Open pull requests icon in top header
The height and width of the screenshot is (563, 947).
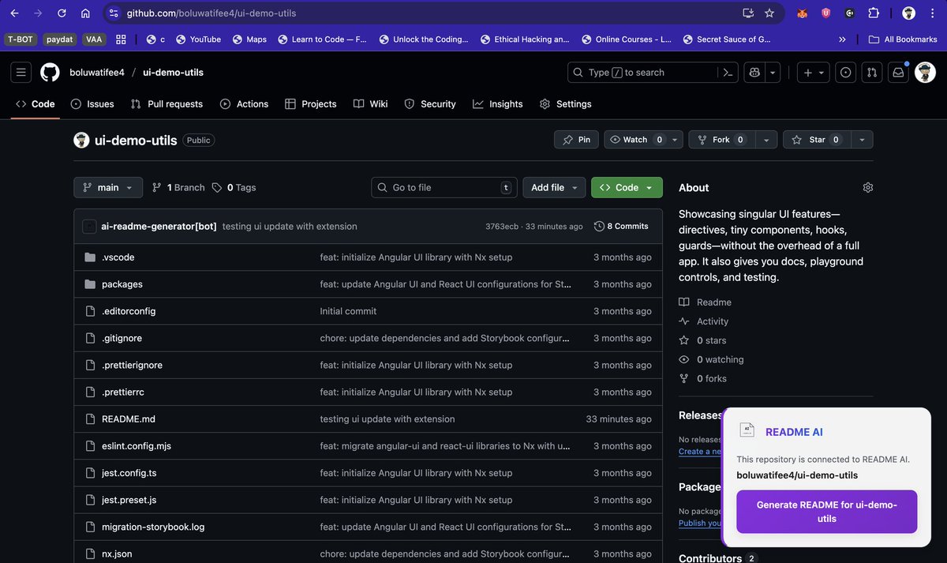pos(872,72)
